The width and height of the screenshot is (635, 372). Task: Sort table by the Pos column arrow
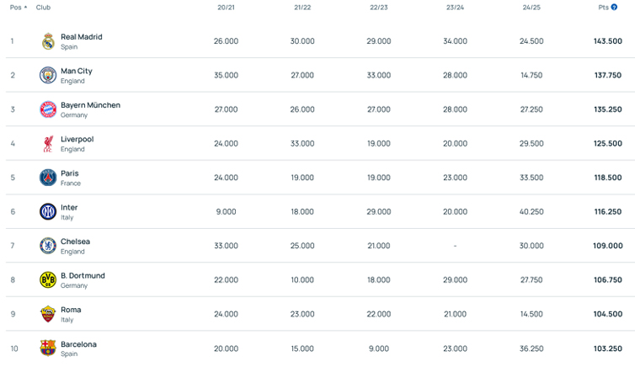pos(25,8)
